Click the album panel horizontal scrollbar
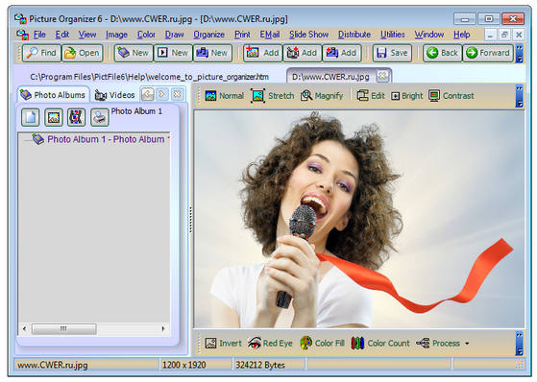This screenshot has width=537, height=382. point(94,329)
